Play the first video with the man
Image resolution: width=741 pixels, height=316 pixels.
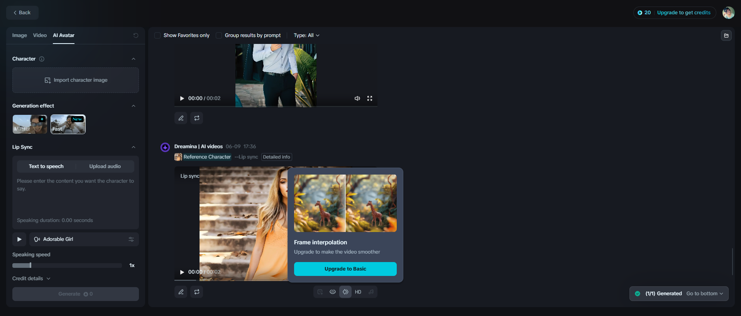click(182, 99)
